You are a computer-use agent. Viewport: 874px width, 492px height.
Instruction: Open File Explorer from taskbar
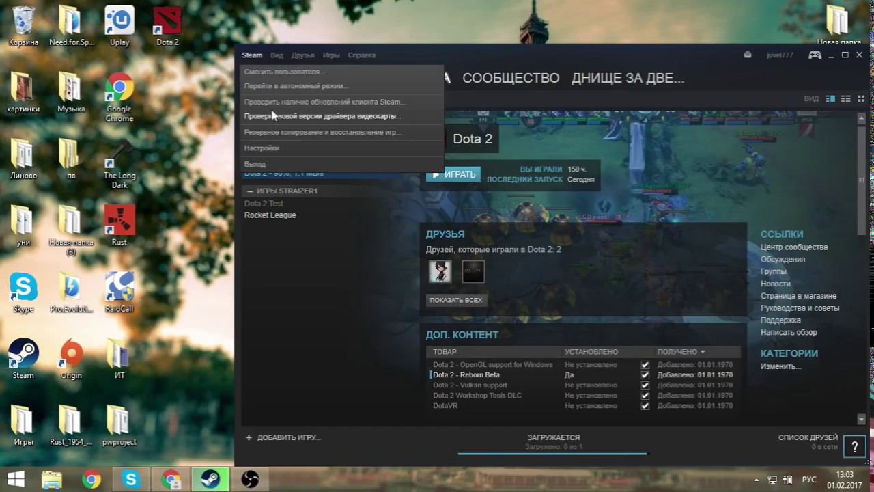tap(51, 480)
